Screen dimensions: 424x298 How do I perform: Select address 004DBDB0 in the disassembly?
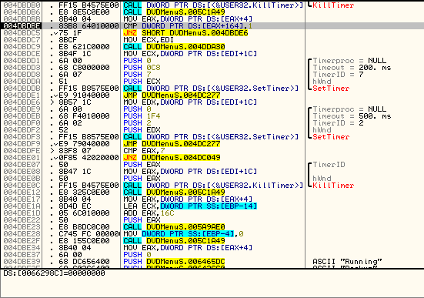[22, 5]
